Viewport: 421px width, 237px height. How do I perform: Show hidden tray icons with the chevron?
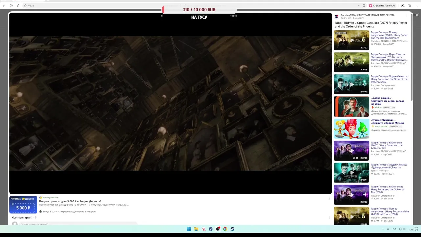[x=383, y=229]
